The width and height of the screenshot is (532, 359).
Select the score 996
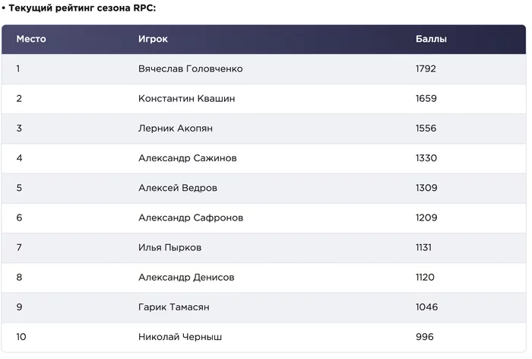click(423, 337)
